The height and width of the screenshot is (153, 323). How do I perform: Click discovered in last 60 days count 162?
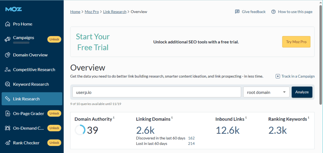(x=191, y=138)
